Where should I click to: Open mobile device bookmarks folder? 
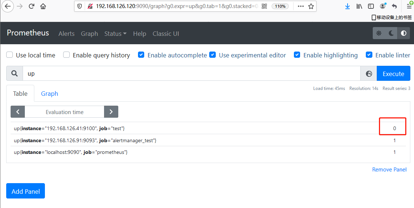coord(392,18)
